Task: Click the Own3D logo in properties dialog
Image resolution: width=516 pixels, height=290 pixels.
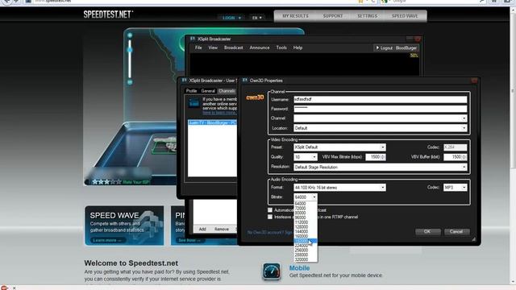Action: coord(255,97)
